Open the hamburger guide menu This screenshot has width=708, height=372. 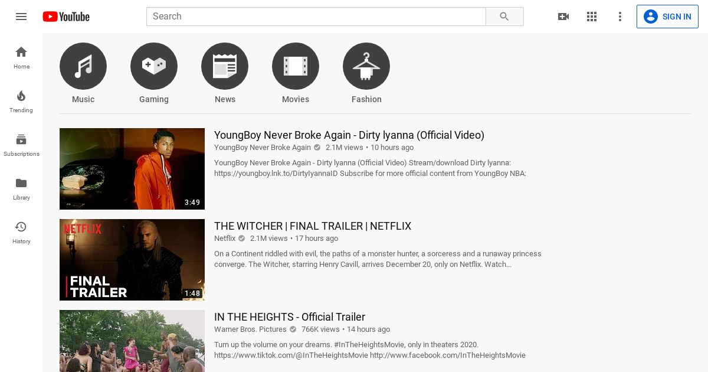point(21,17)
